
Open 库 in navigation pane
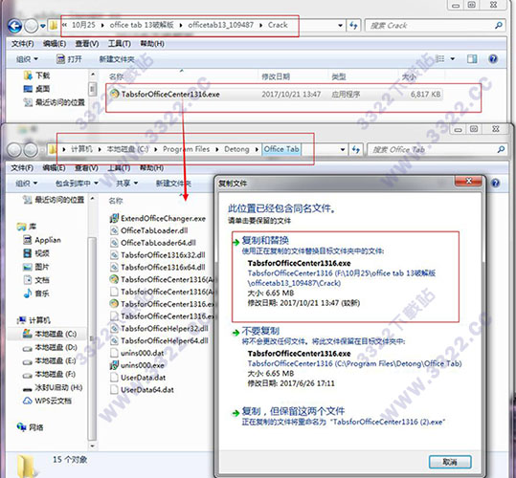(x=27, y=227)
